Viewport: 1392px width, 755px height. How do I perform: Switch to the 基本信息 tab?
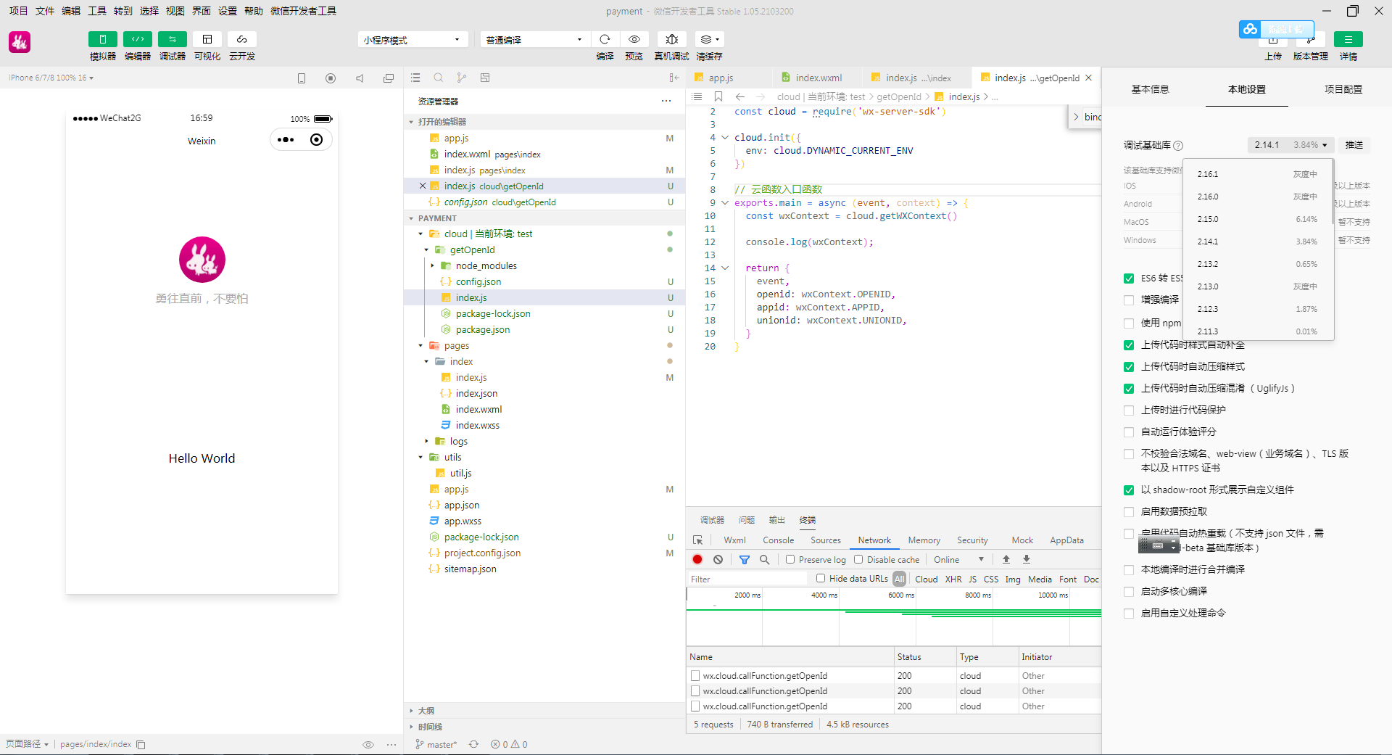tap(1150, 89)
